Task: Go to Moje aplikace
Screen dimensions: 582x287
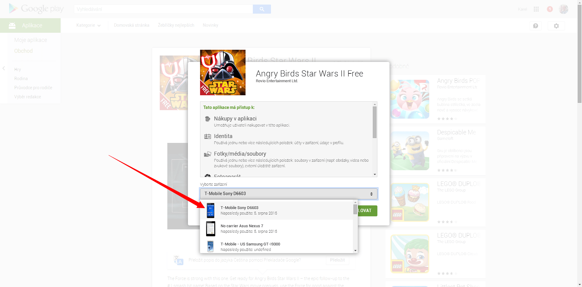Action: point(31,40)
